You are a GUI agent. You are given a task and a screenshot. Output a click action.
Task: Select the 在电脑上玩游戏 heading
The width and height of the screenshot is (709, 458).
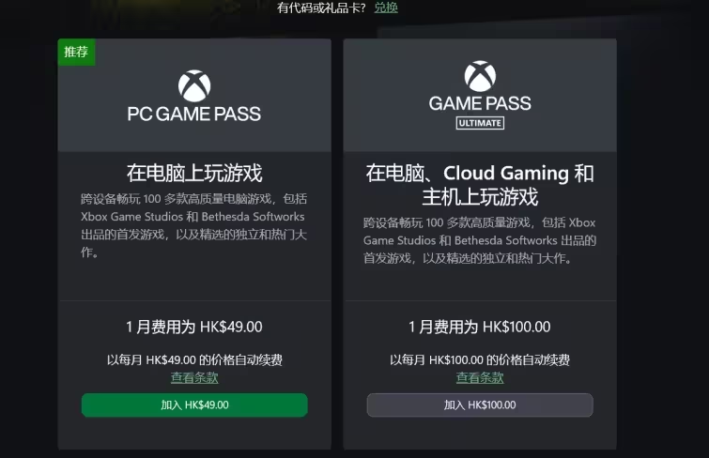[x=194, y=174]
